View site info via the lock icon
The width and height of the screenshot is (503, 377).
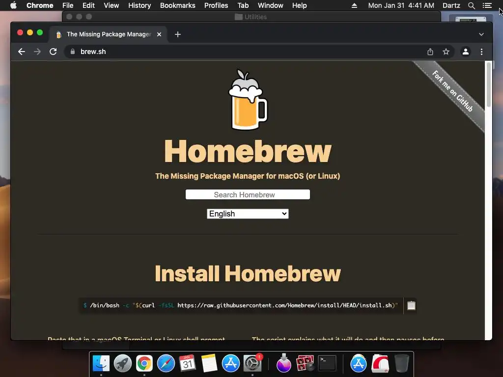point(73,52)
